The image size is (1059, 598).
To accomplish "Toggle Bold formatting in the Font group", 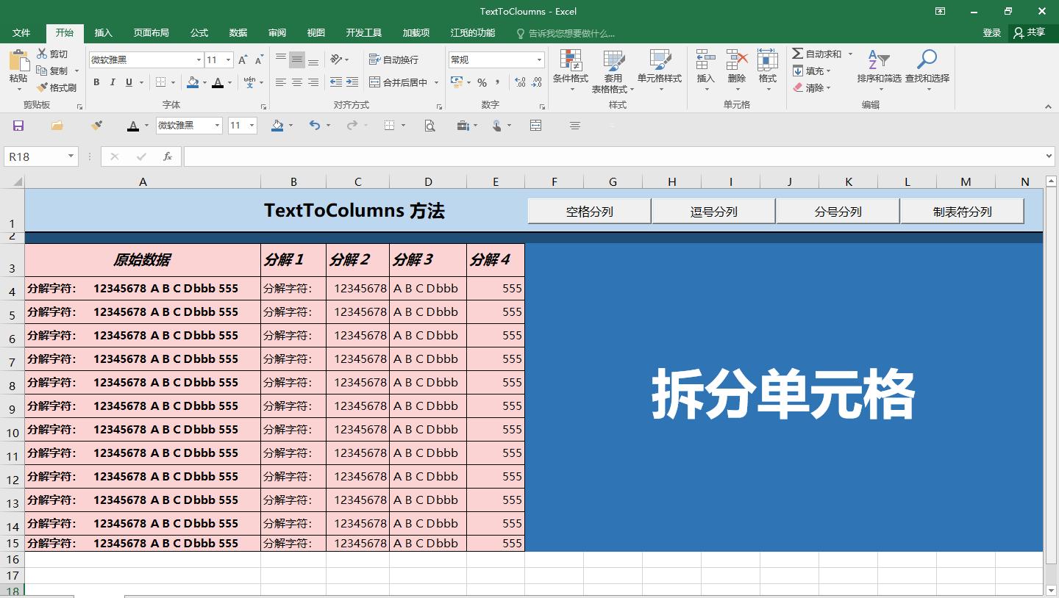I will click(96, 82).
